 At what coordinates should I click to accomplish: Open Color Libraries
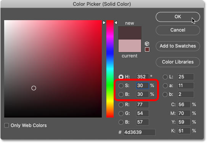178,62
